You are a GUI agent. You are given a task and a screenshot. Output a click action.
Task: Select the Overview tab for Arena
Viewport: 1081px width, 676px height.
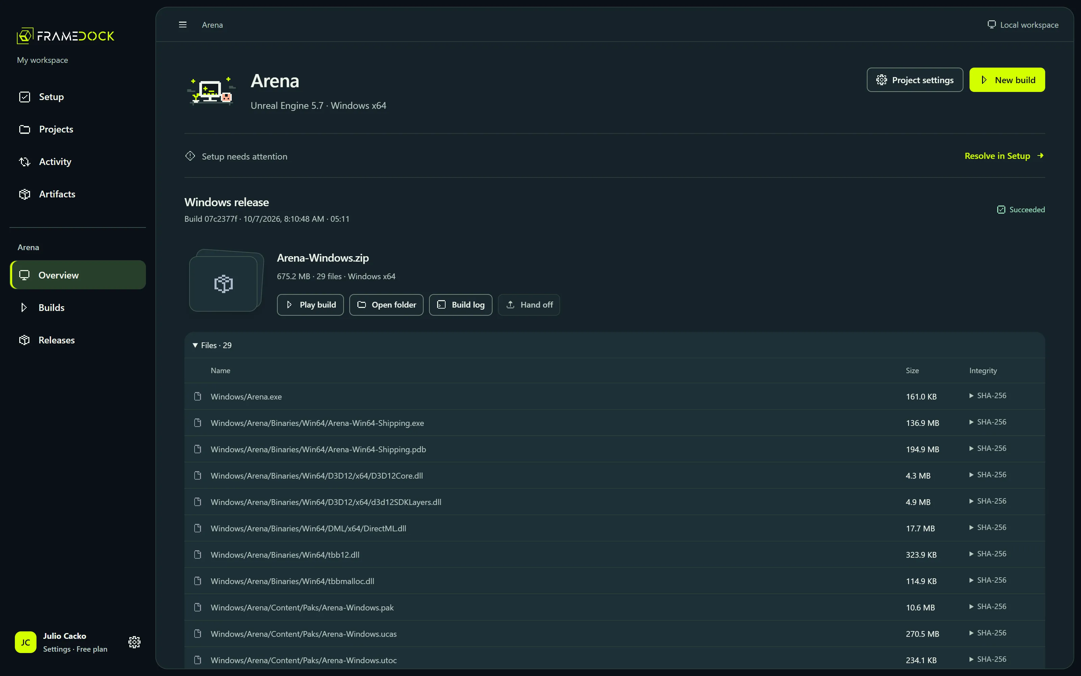click(78, 275)
